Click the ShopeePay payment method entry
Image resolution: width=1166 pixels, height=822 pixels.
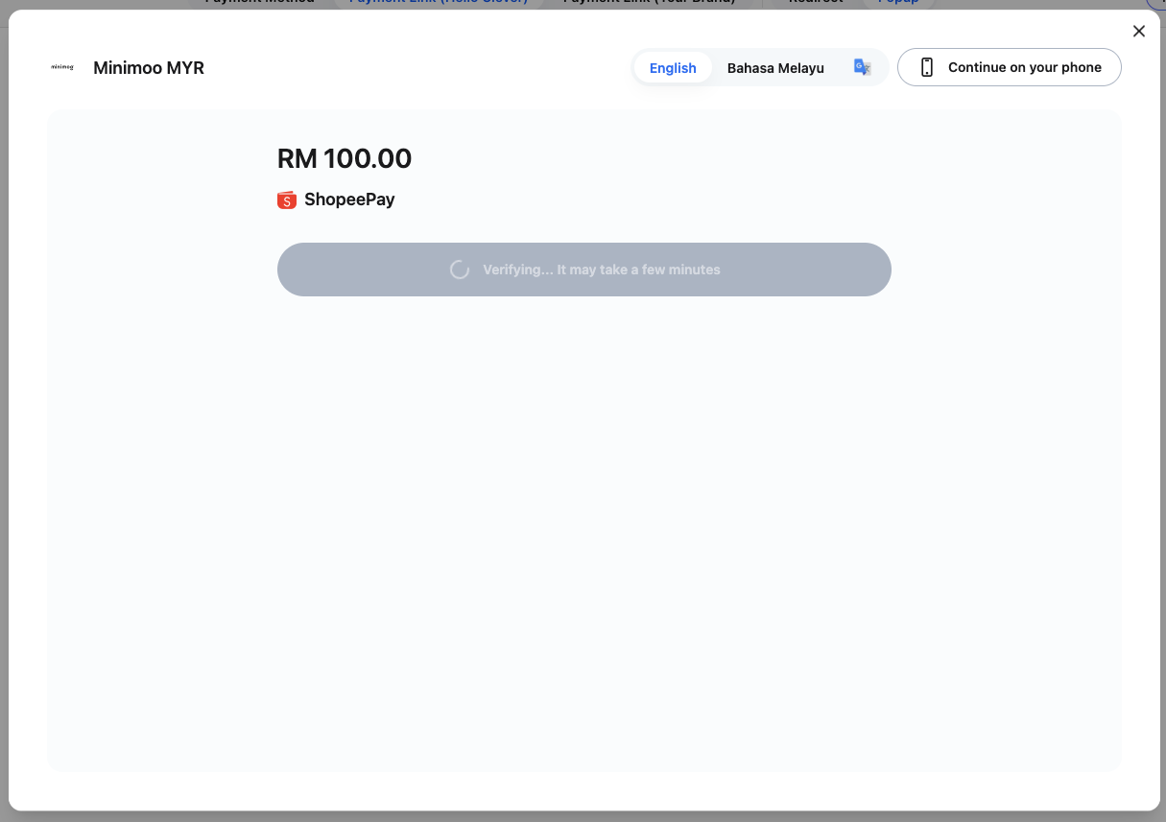(x=335, y=200)
